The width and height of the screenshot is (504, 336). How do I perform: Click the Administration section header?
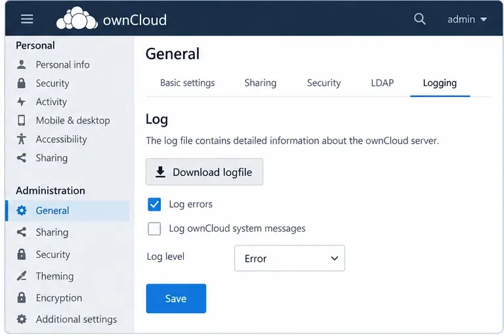click(x=51, y=191)
